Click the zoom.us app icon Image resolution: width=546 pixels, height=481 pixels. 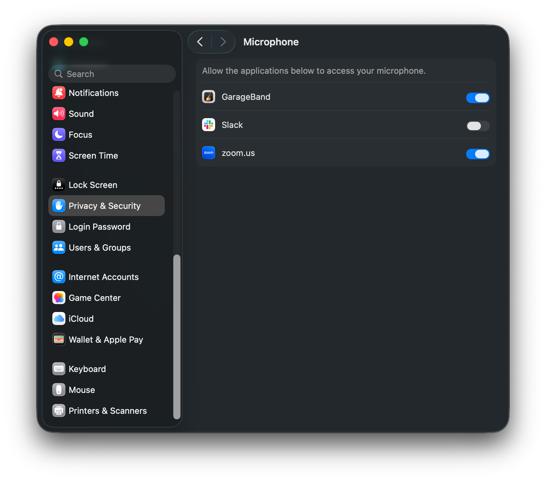coord(209,153)
